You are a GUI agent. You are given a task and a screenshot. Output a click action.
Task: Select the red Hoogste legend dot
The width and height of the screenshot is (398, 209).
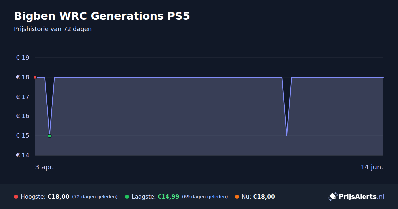pos(16,197)
